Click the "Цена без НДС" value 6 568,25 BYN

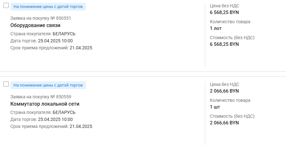(224, 12)
